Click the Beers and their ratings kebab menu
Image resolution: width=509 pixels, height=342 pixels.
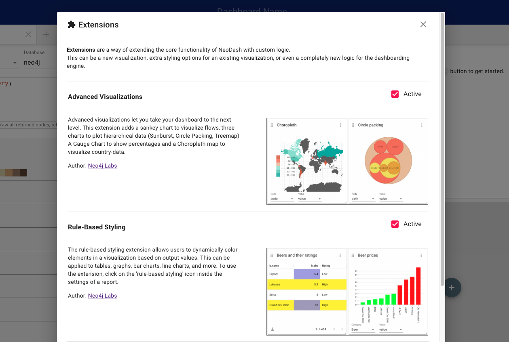(340, 255)
